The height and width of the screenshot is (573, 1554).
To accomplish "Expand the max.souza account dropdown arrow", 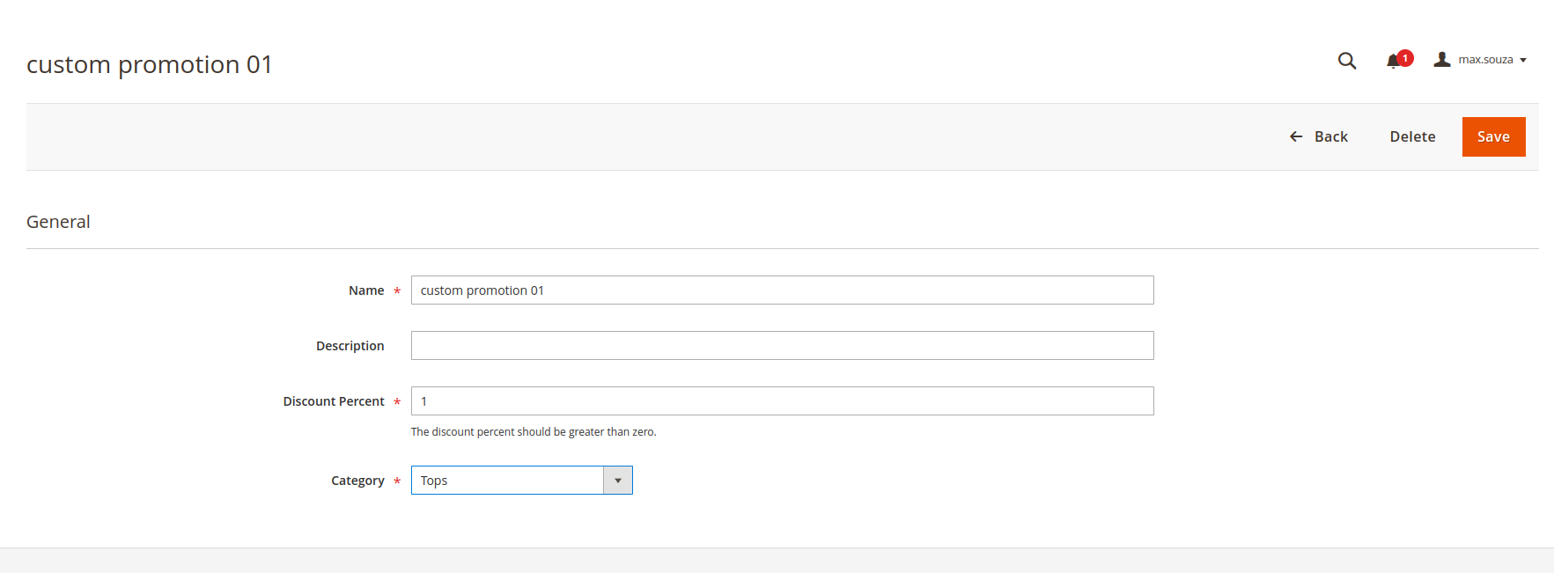I will (1523, 60).
